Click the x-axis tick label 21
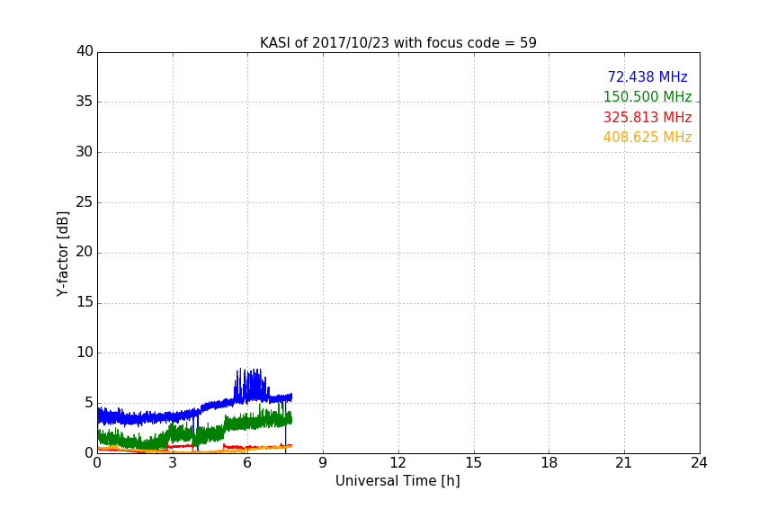 (624, 463)
